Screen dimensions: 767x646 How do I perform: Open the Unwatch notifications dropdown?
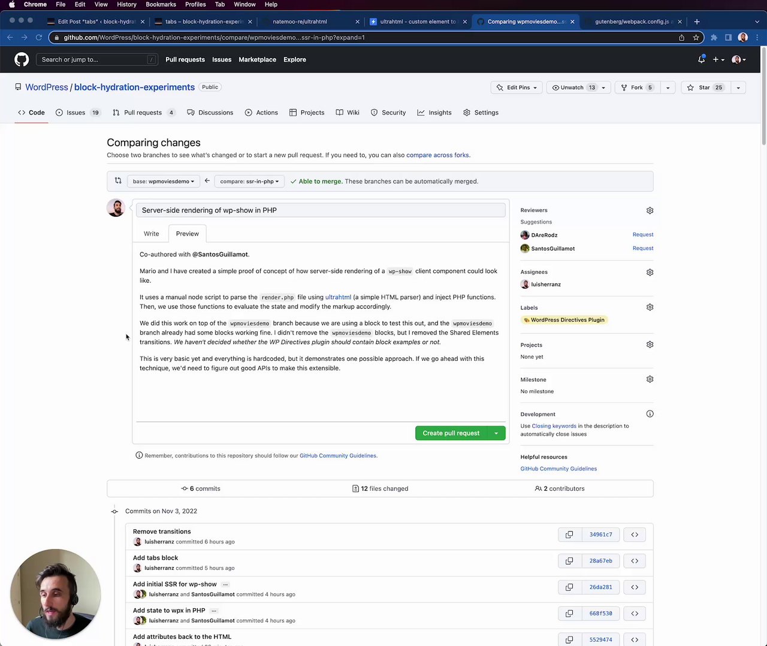point(578,87)
